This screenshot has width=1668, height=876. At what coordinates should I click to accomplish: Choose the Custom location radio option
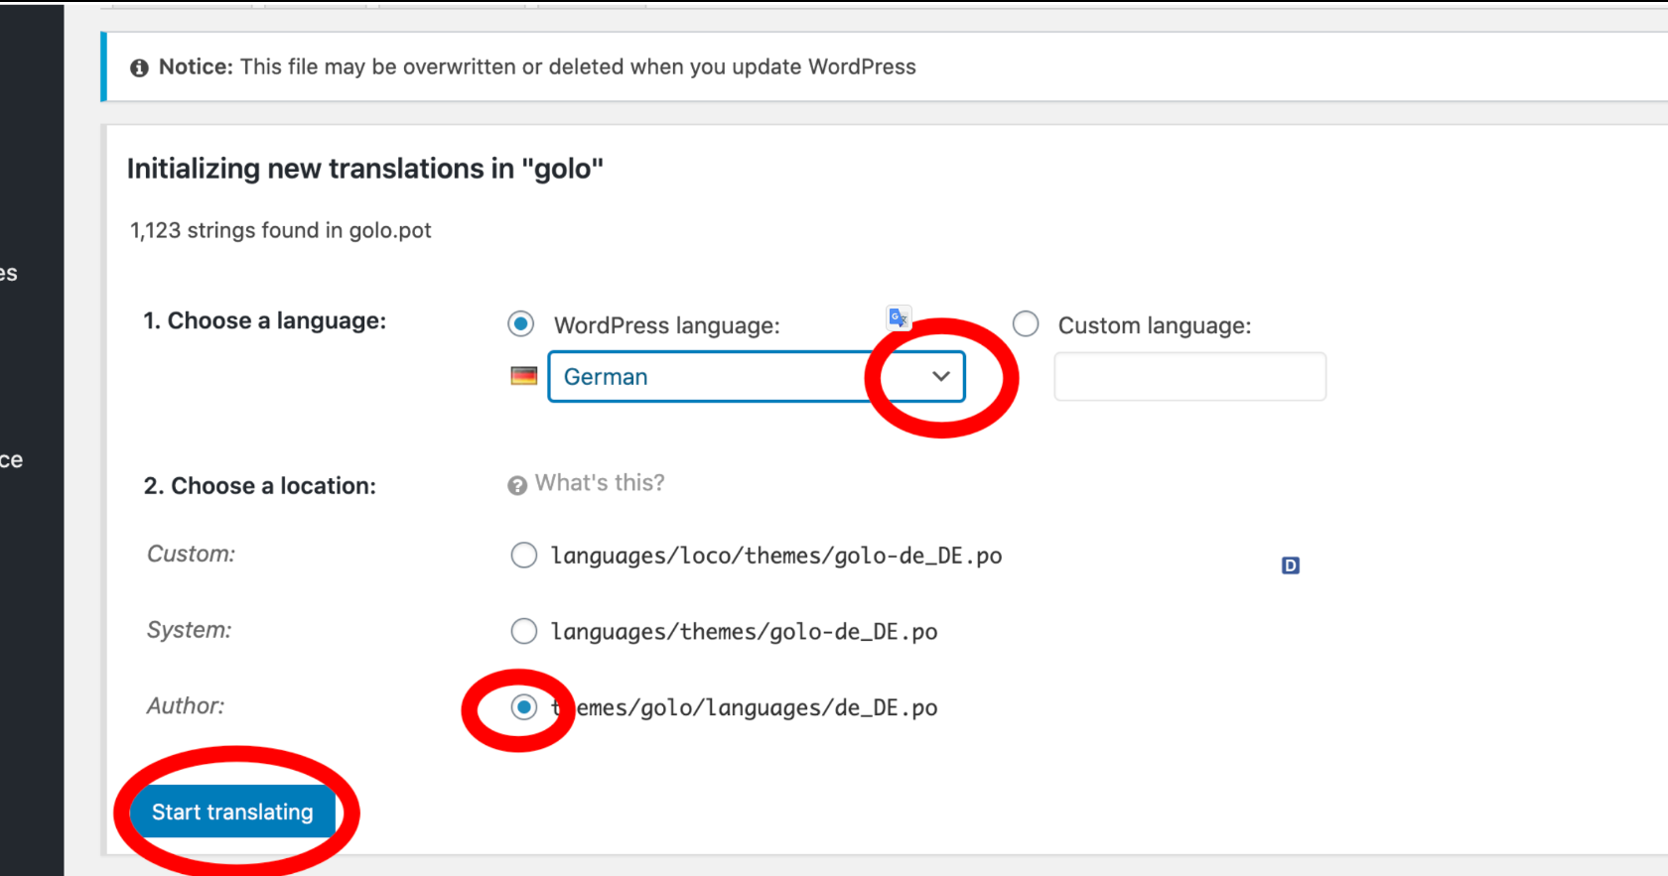point(523,555)
